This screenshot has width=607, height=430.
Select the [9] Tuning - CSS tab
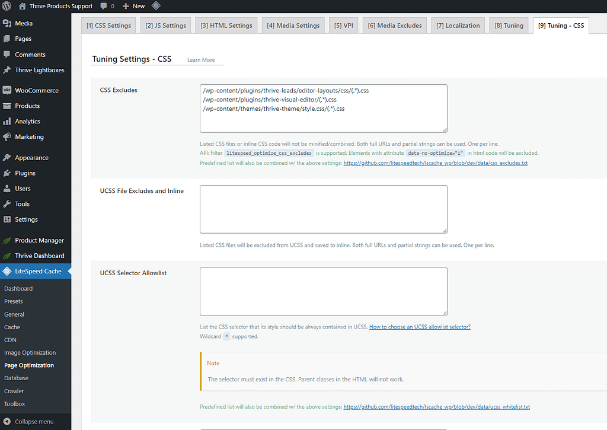561,26
